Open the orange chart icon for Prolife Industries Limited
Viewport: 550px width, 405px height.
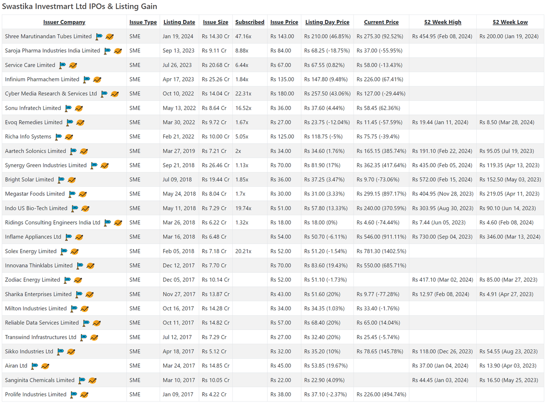(84, 394)
